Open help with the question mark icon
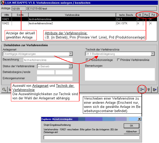Screen dimensions: 159x143 click(148, 90)
